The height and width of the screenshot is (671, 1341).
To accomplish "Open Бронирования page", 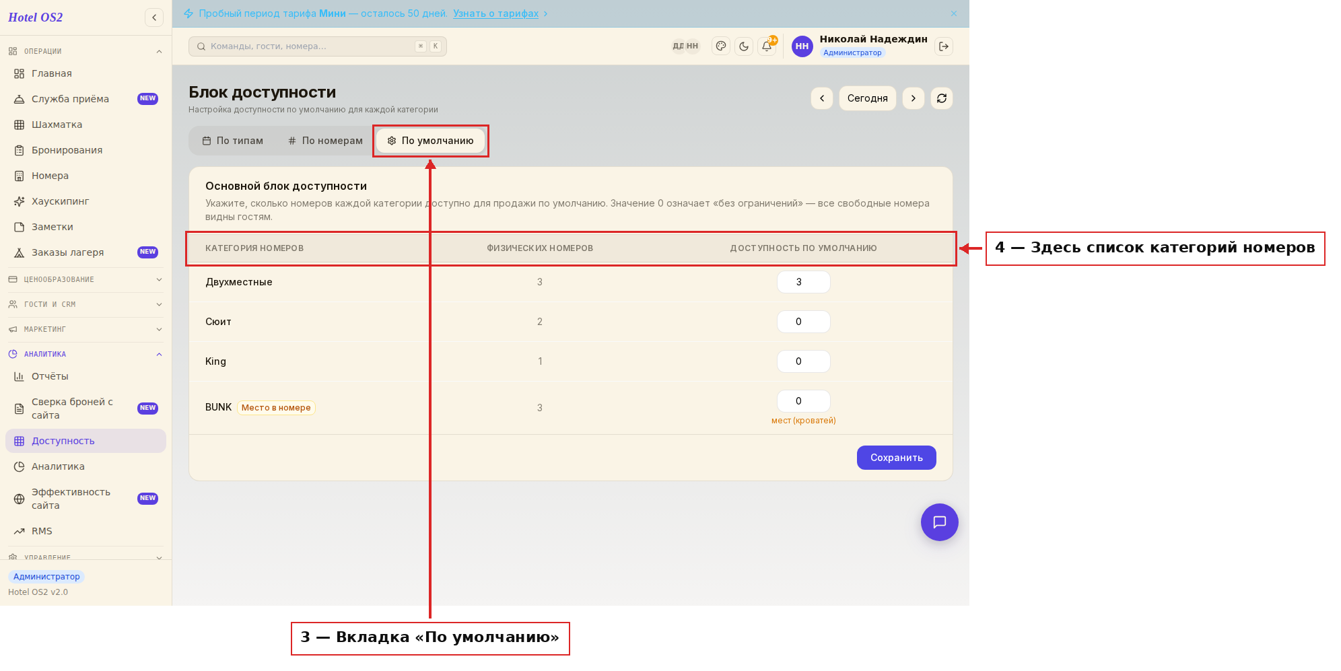I will click(85, 150).
